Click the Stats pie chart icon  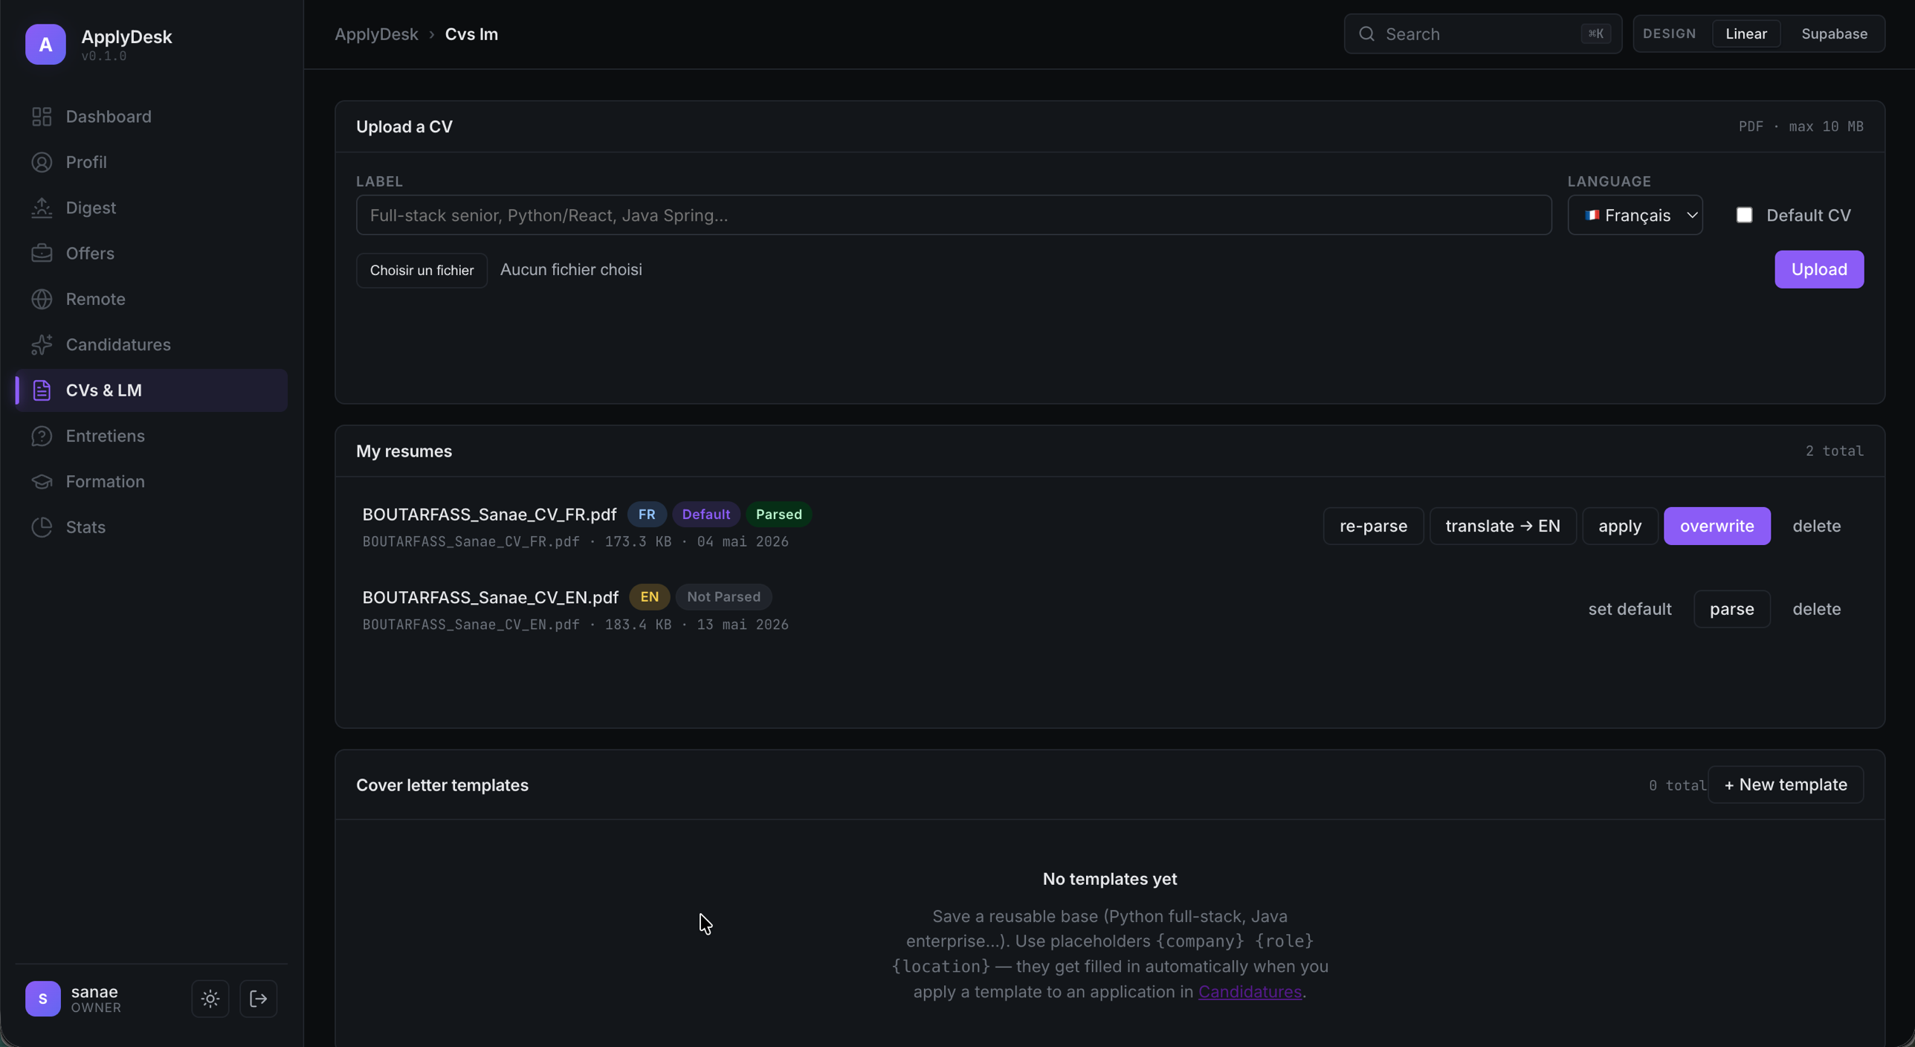coord(42,527)
